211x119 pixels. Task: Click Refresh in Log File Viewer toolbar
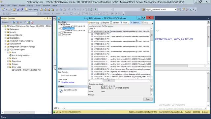point(114,22)
